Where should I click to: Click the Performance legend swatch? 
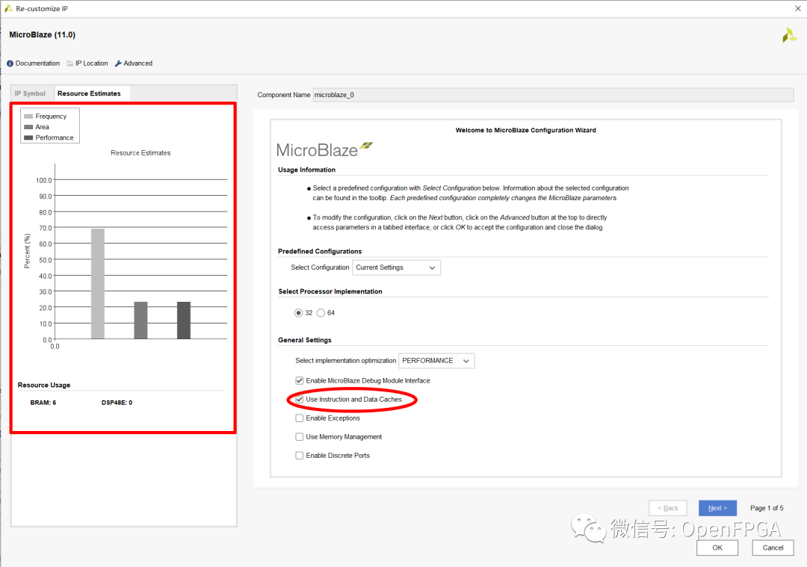point(28,138)
